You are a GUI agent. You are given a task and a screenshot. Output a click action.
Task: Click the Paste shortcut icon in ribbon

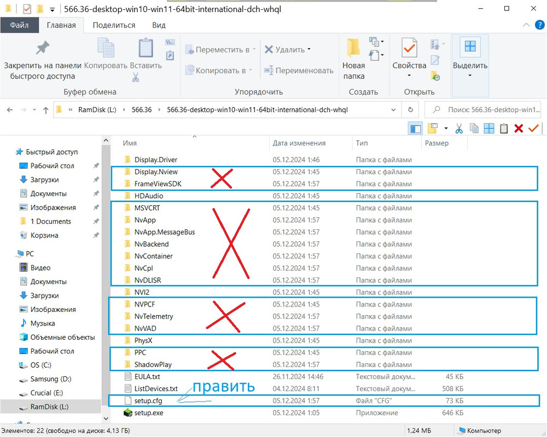click(x=170, y=55)
